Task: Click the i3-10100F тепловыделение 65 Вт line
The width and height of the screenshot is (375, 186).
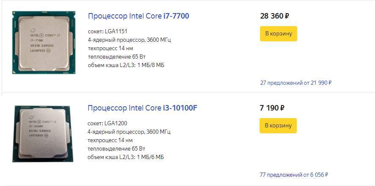Action: click(x=116, y=149)
